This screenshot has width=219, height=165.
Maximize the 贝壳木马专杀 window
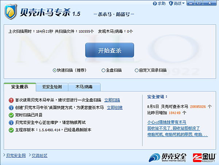199,3
